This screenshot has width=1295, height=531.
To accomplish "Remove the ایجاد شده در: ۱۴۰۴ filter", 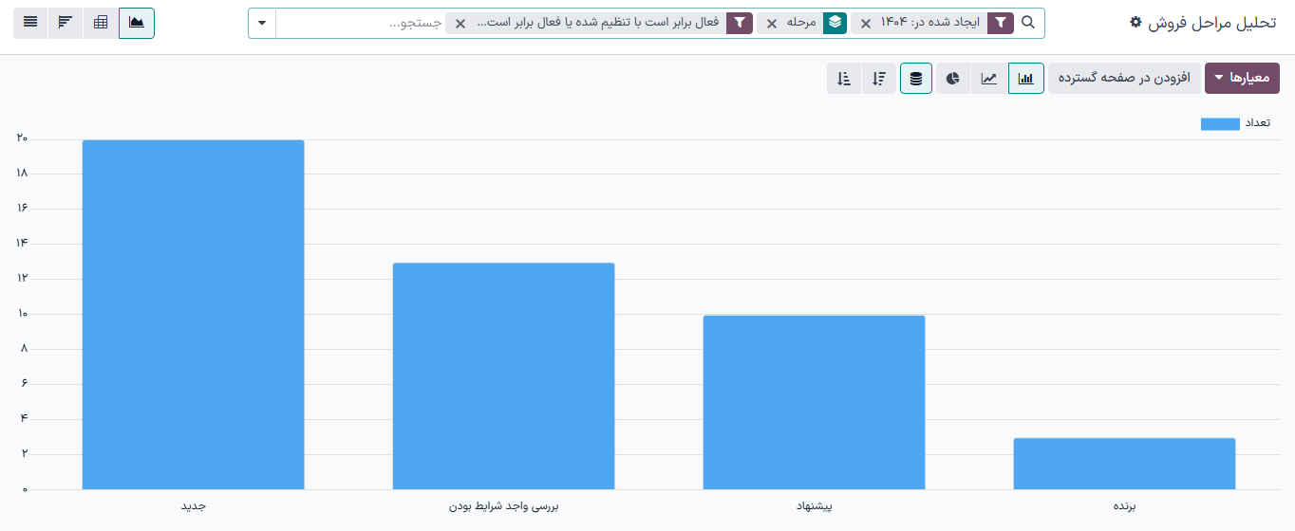I will point(865,23).
